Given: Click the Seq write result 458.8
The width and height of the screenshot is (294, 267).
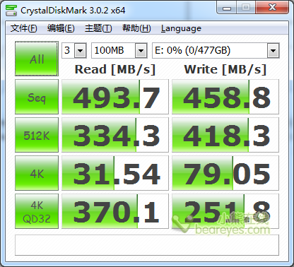Looking at the screenshot, I should (225, 97).
